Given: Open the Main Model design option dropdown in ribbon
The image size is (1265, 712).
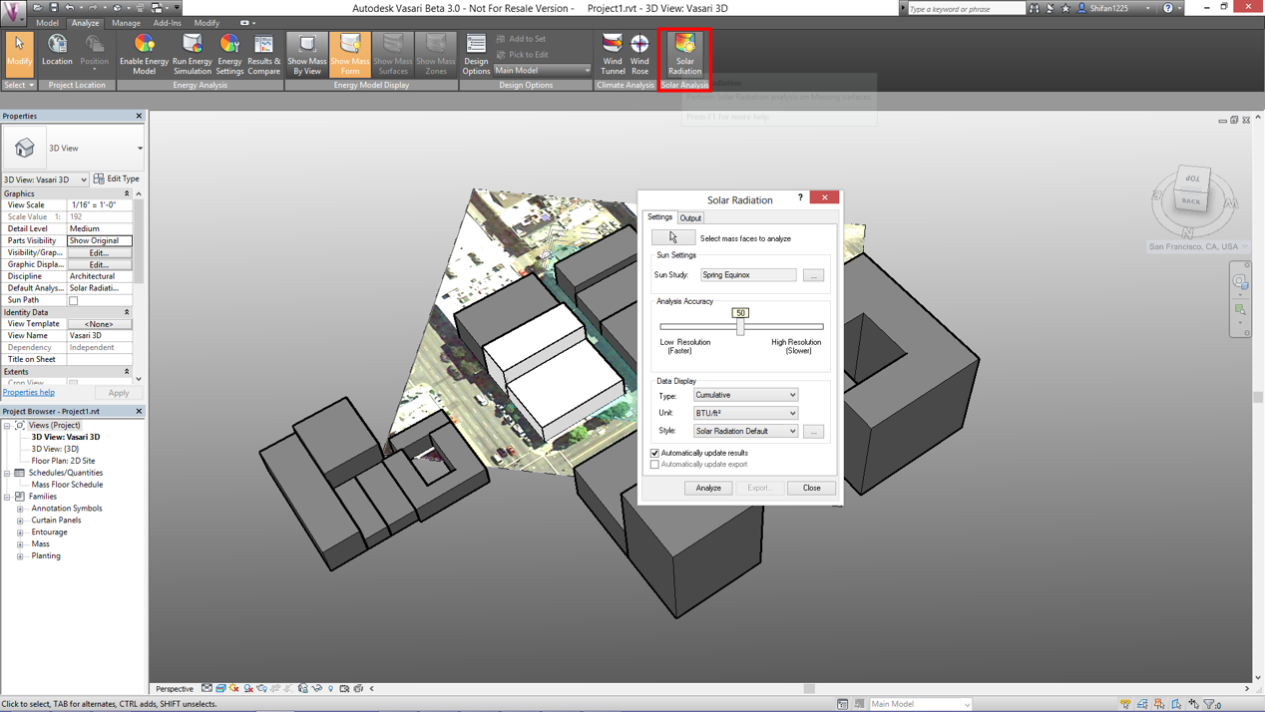Looking at the screenshot, I should [x=542, y=70].
